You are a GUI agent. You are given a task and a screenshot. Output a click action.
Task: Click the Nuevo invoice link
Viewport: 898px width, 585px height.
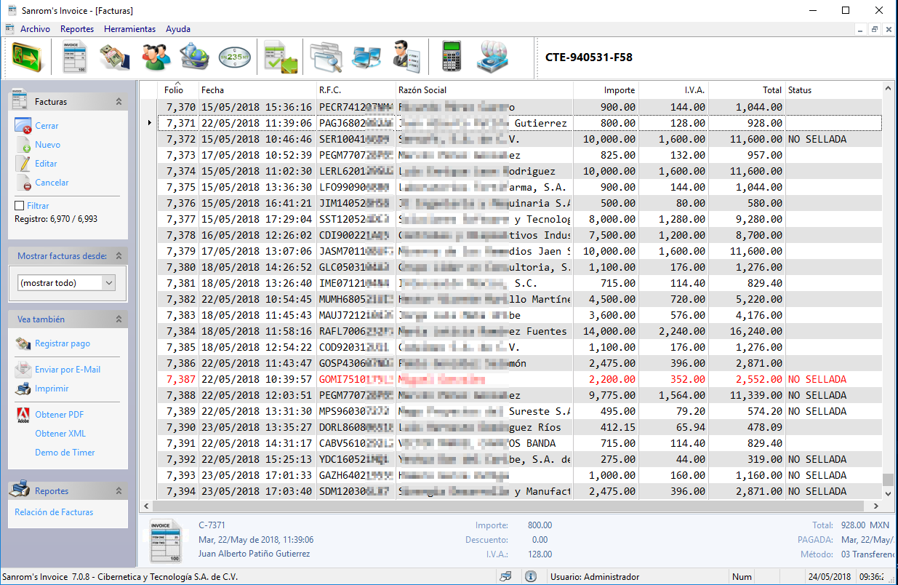coord(47,145)
